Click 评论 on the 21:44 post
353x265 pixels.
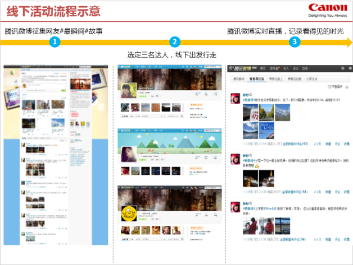coord(337,144)
